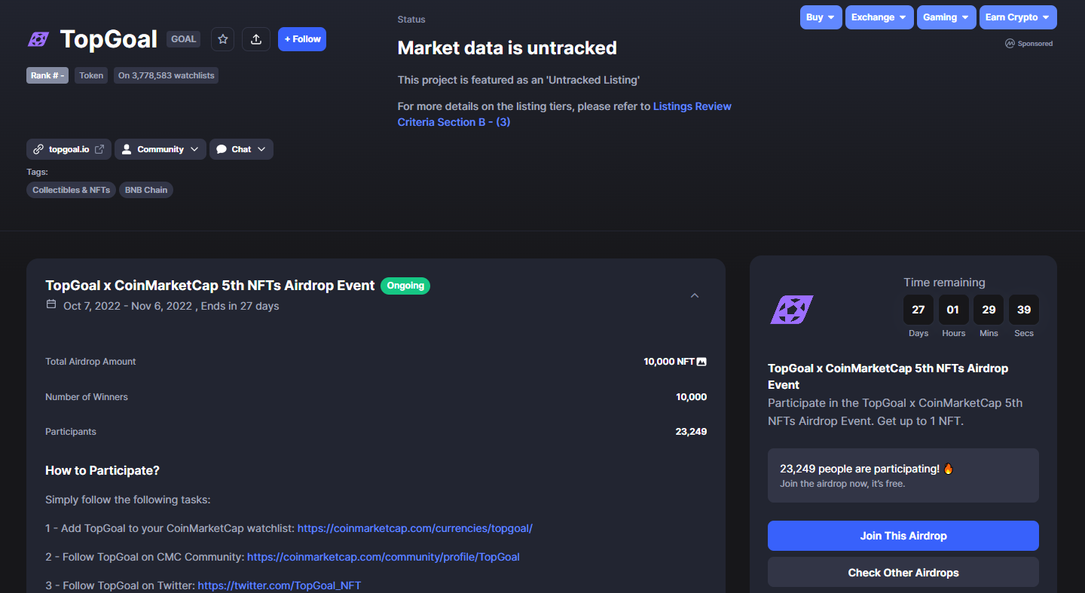
Task: Click the GOAL ticker symbol badge
Action: click(x=183, y=39)
